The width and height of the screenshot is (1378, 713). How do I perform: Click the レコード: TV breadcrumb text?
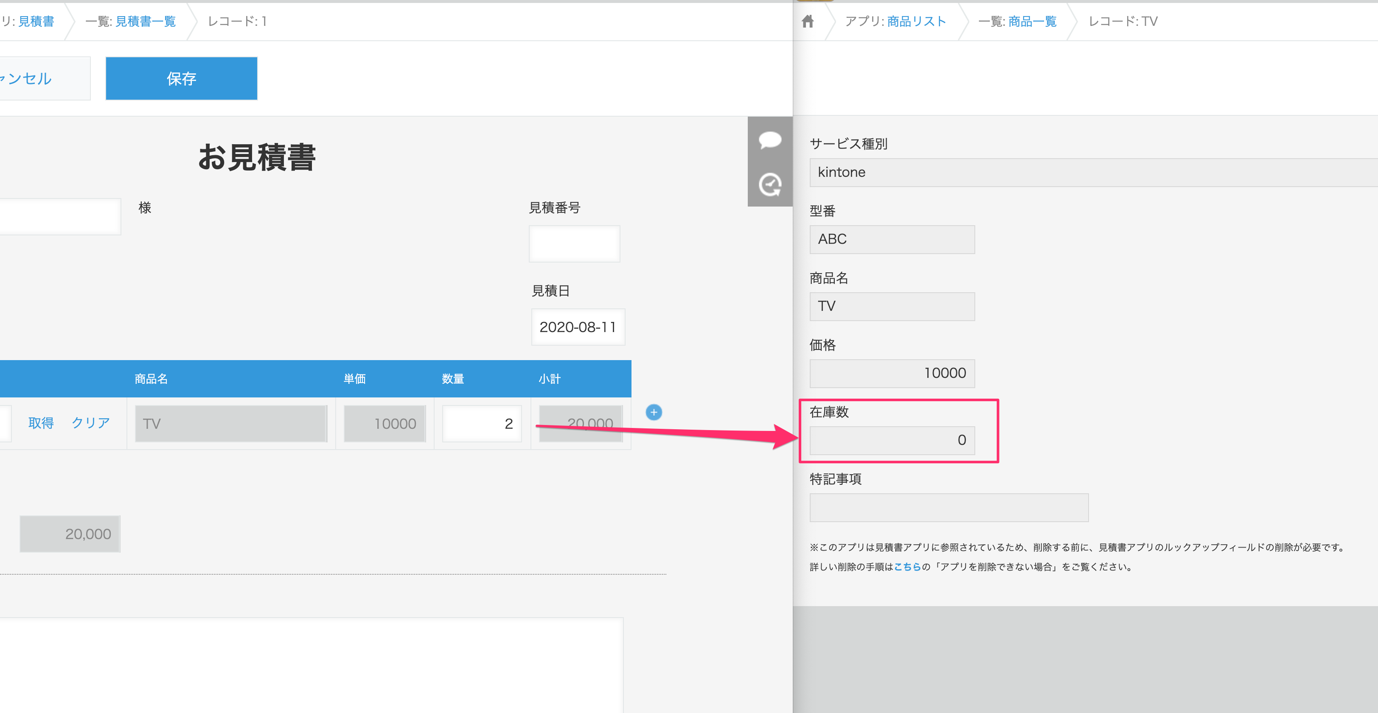1123,21
